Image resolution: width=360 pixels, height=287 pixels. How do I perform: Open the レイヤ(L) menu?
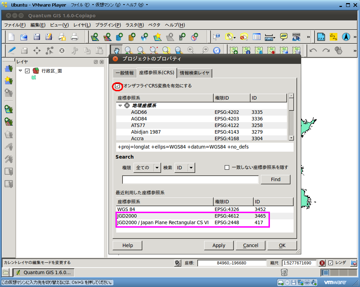82,25
